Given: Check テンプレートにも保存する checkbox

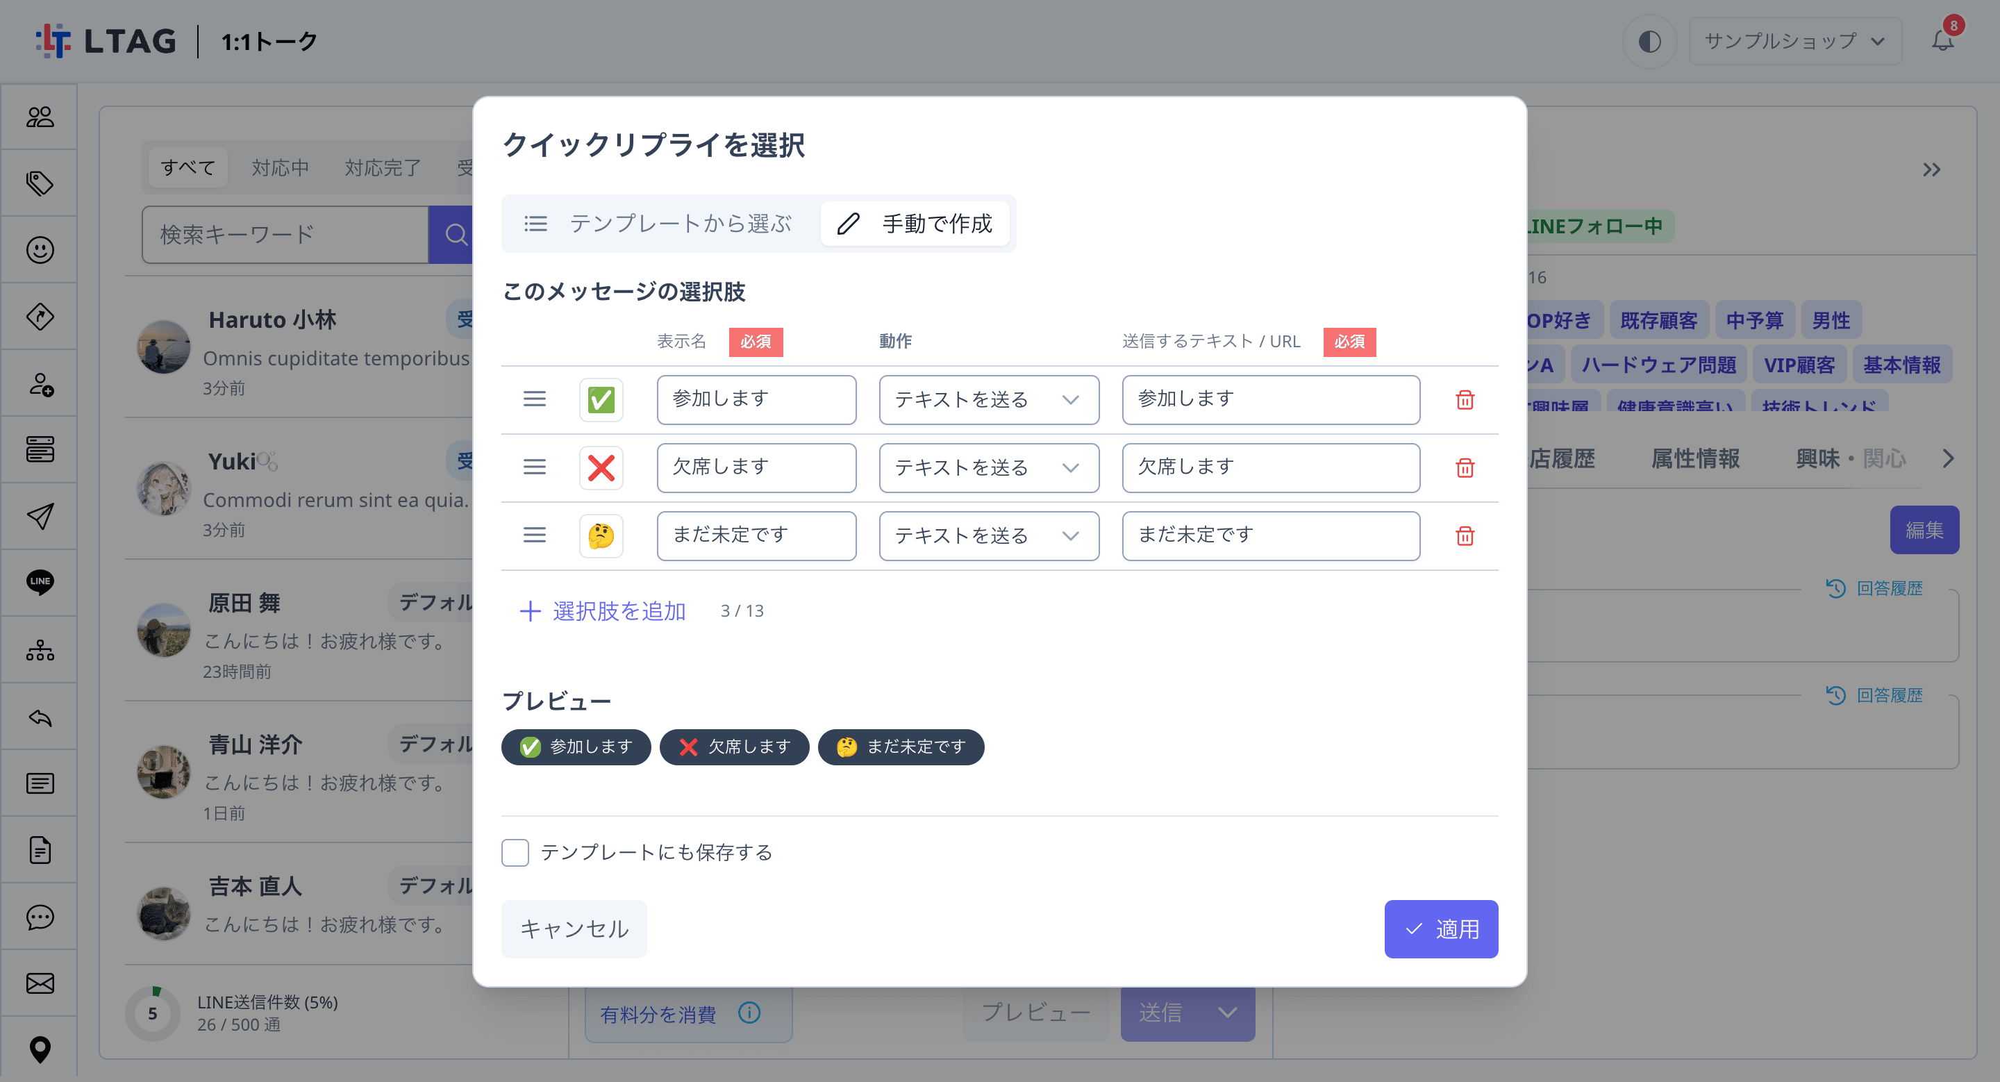Looking at the screenshot, I should [x=515, y=852].
